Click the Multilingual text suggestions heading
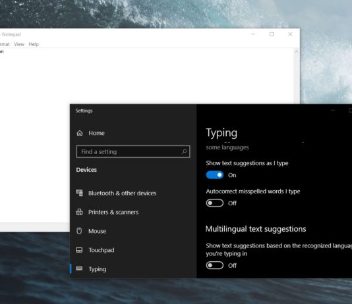The height and width of the screenshot is (304, 352). 256,229
